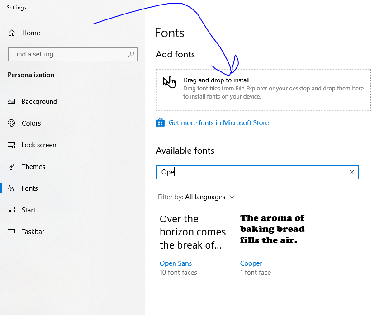Click the Microsoft Store bag icon
Screen dimensions: 384x315
coord(160,123)
